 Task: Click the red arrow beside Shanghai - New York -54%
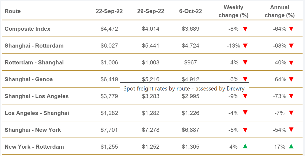tap(291, 130)
